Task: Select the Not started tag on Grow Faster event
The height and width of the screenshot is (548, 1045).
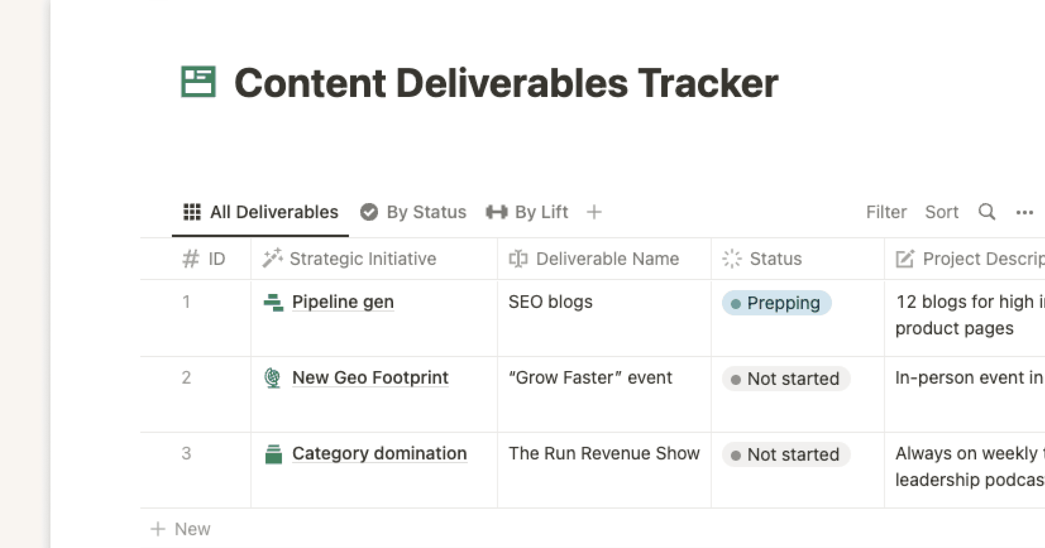Action: 785,378
